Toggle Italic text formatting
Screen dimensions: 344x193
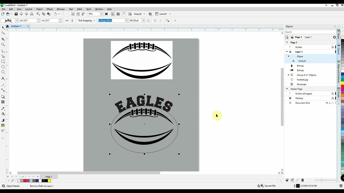tap(160, 21)
